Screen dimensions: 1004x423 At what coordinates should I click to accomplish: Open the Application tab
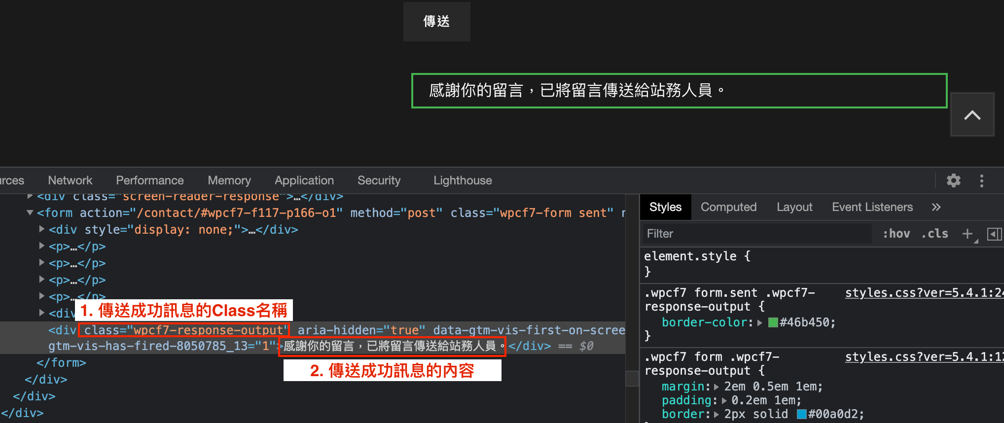(304, 180)
